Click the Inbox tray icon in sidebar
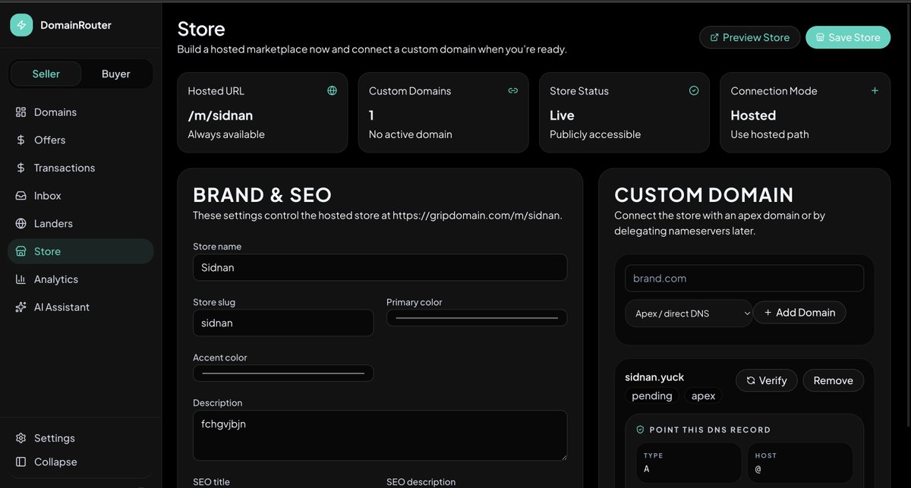 point(20,196)
